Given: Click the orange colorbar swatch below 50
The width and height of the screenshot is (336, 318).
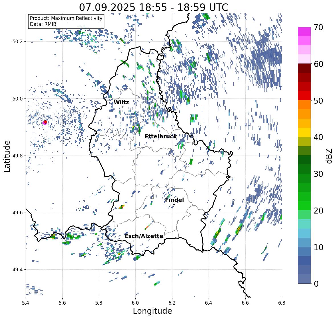Looking at the screenshot, I should pyautogui.click(x=304, y=105).
